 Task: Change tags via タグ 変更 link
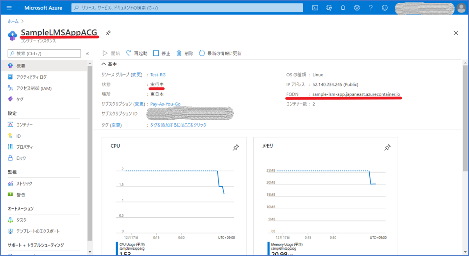[116, 125]
